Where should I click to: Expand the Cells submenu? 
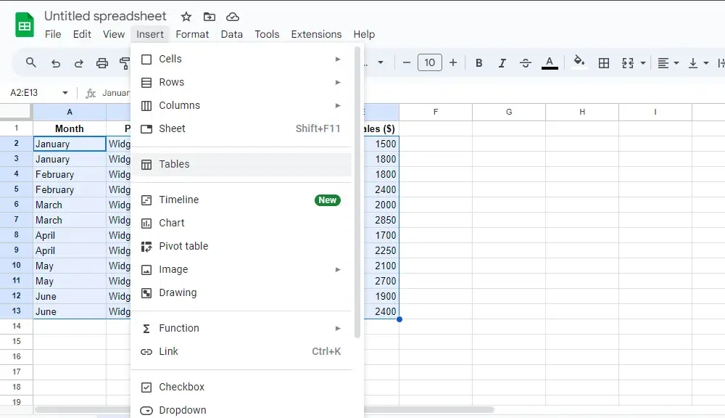pyautogui.click(x=241, y=60)
